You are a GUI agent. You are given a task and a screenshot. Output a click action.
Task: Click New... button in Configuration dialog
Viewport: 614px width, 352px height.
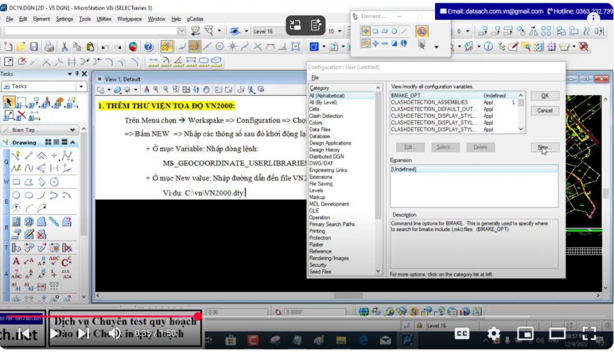tap(545, 147)
